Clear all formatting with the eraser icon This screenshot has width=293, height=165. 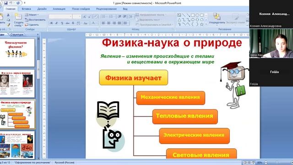pos(96,16)
